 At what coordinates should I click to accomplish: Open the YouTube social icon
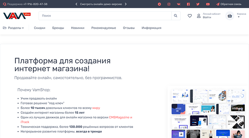click(208, 4)
